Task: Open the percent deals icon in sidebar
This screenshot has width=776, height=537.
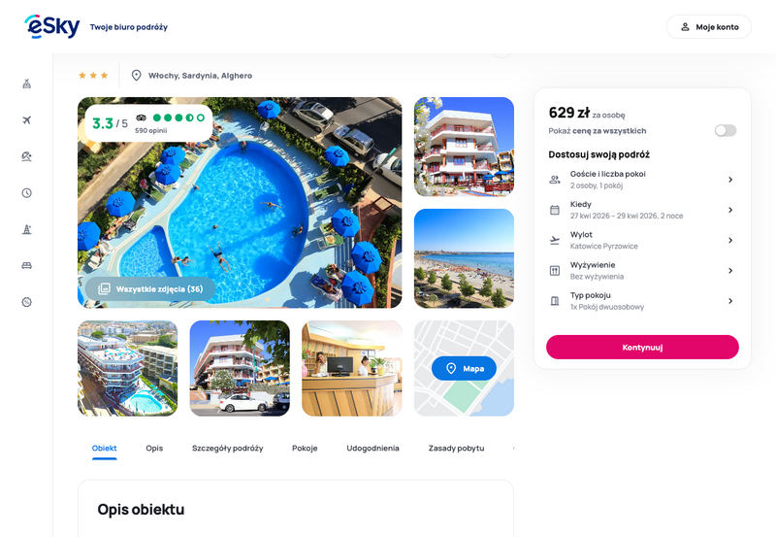Action: point(27,302)
